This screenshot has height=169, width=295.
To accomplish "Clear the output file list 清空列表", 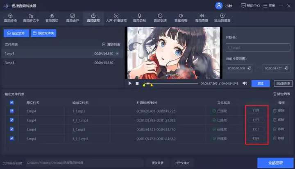I will point(281,94).
